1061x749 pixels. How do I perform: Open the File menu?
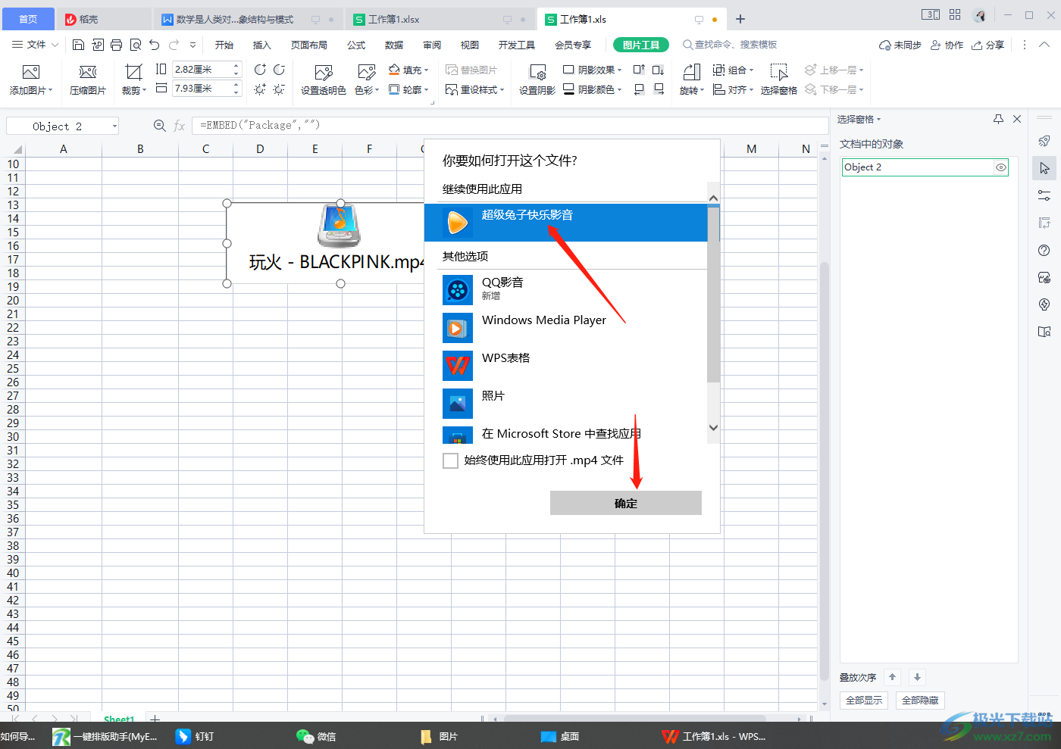point(35,45)
